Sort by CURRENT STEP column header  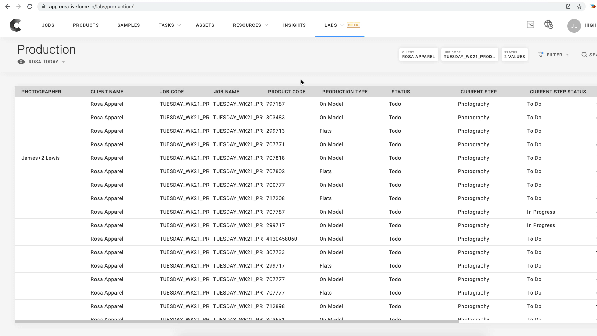click(x=479, y=92)
